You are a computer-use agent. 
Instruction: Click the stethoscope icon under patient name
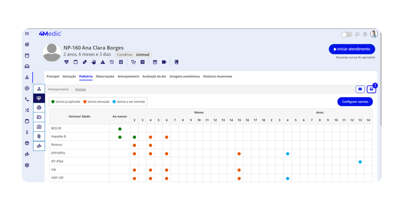tap(133, 62)
